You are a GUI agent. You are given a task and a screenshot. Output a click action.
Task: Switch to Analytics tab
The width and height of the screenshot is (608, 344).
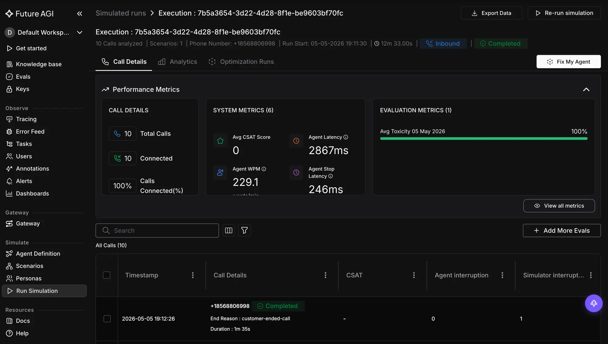(178, 62)
